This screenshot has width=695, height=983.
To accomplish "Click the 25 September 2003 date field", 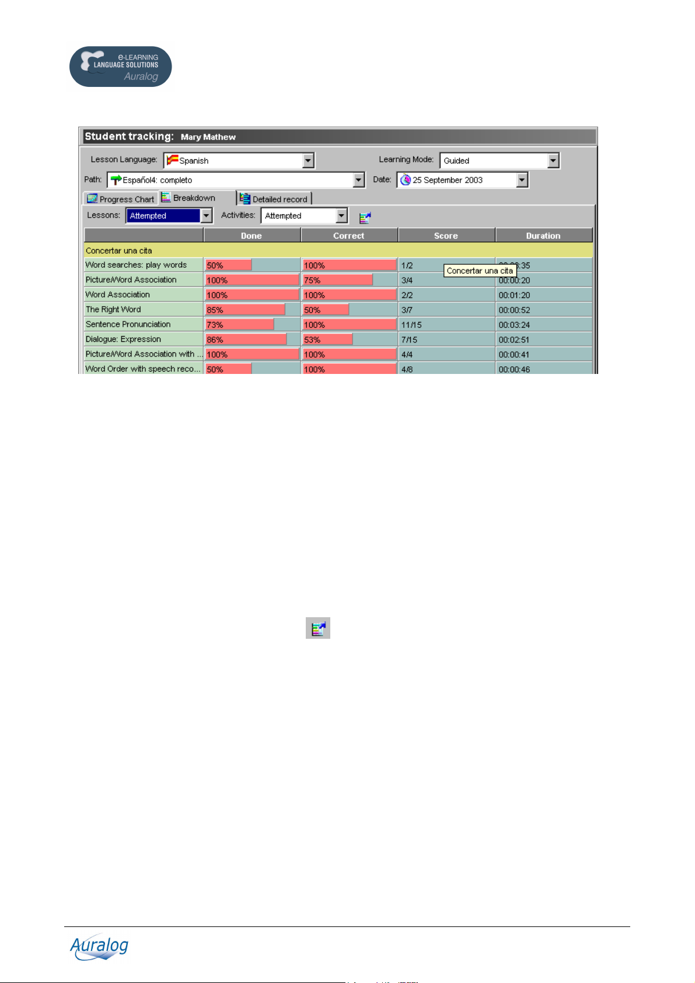I will [463, 180].
